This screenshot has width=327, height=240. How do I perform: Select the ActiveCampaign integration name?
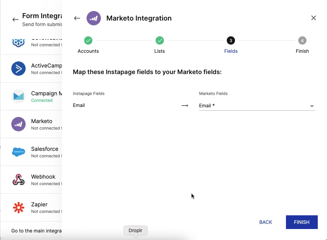pos(47,65)
